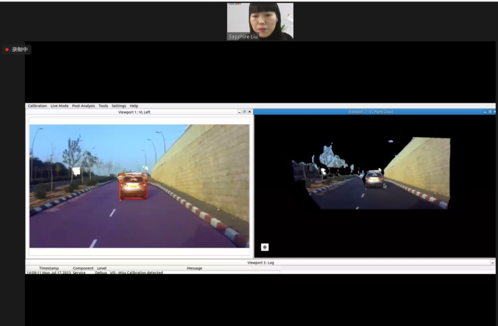Click the recenter view icon in point cloud viewport

pyautogui.click(x=265, y=247)
